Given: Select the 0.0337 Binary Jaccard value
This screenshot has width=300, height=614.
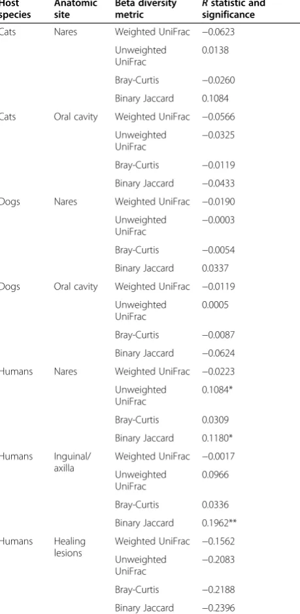Looking at the screenshot, I should coord(215,268).
